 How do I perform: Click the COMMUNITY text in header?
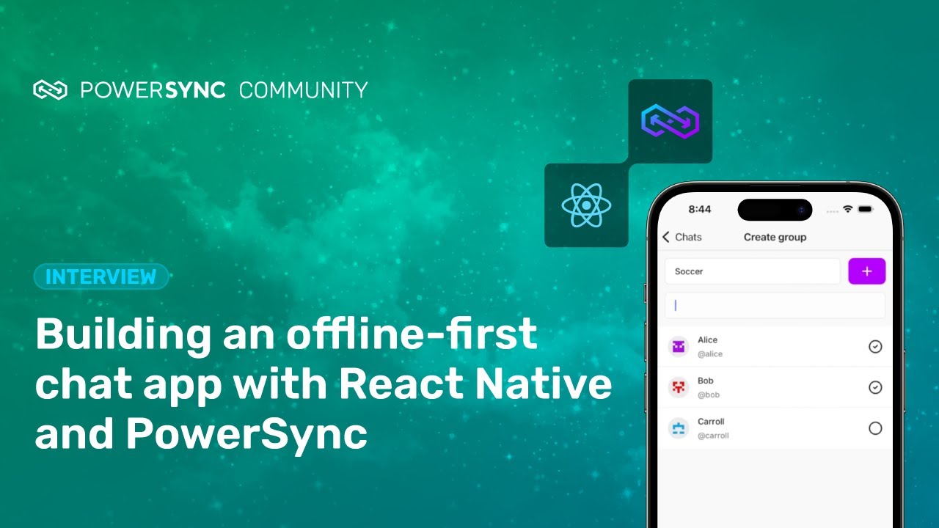pos(304,90)
